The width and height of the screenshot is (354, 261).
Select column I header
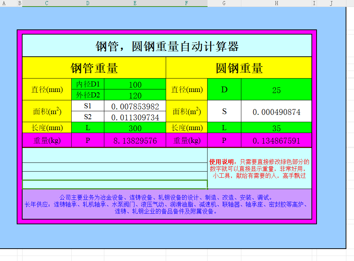click(x=314, y=3)
